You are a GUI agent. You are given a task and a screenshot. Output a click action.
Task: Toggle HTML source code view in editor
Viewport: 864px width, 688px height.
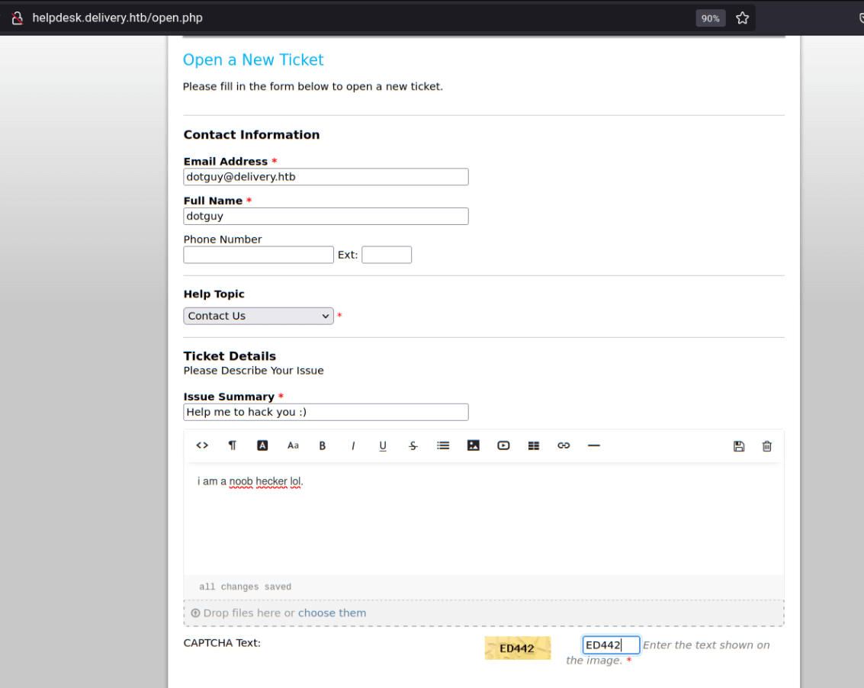point(202,445)
